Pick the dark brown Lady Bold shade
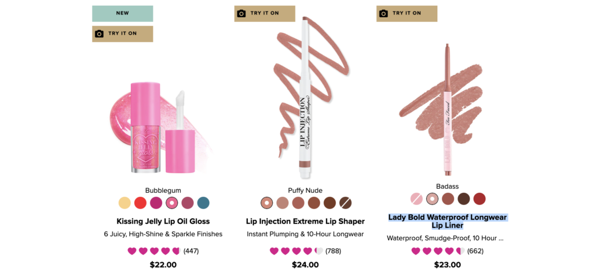This screenshot has width=593, height=272. pos(464,199)
